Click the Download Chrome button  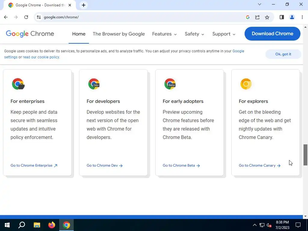coord(272,34)
